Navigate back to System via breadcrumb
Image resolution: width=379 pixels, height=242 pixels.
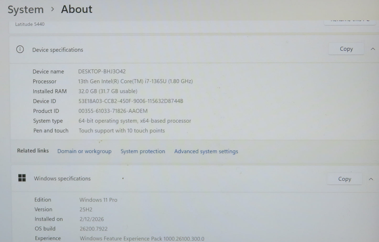point(25,9)
